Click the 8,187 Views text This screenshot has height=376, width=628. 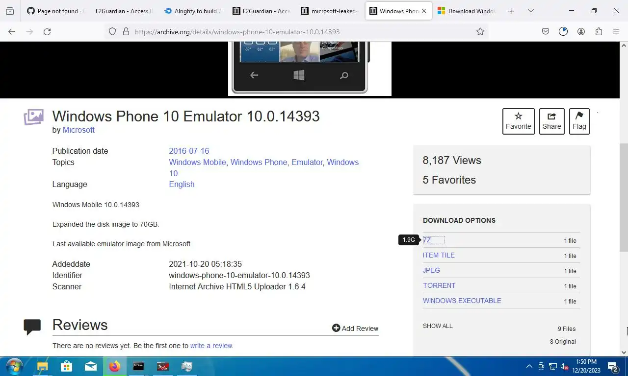click(452, 160)
